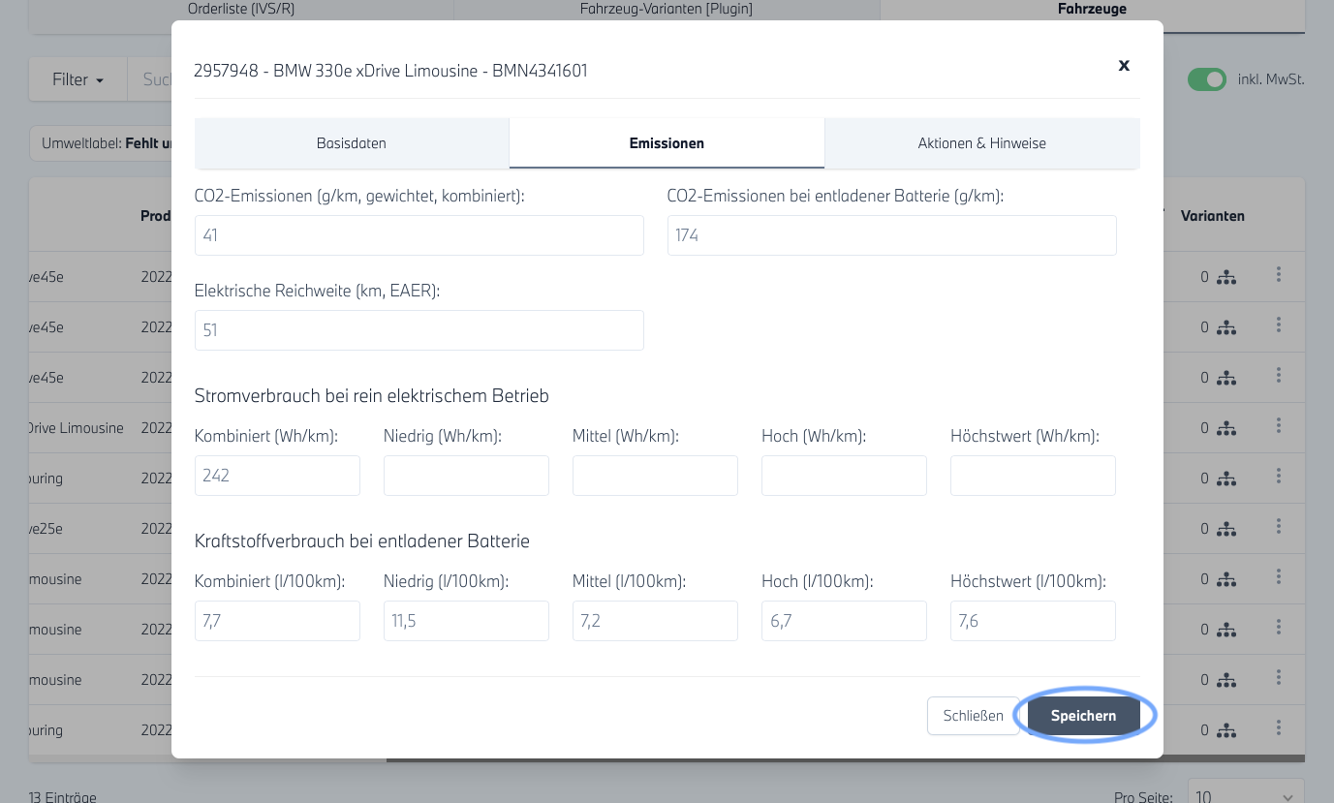
Task: Switch to the Basisdaten tab
Action: click(x=352, y=143)
